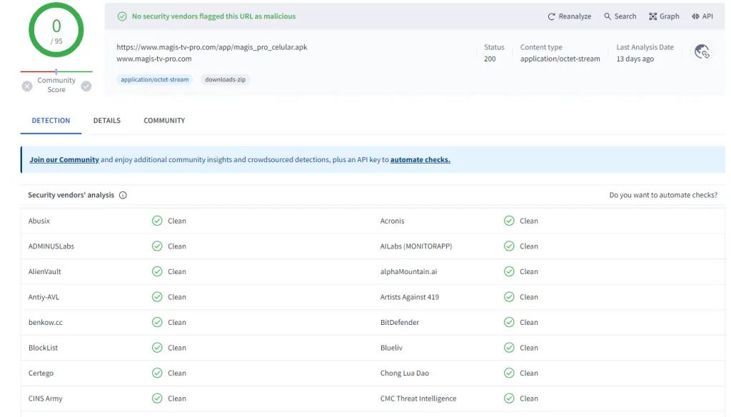Viewport: 731px width, 417px height.
Task: Vote negative with the community score X icon
Action: click(x=27, y=86)
